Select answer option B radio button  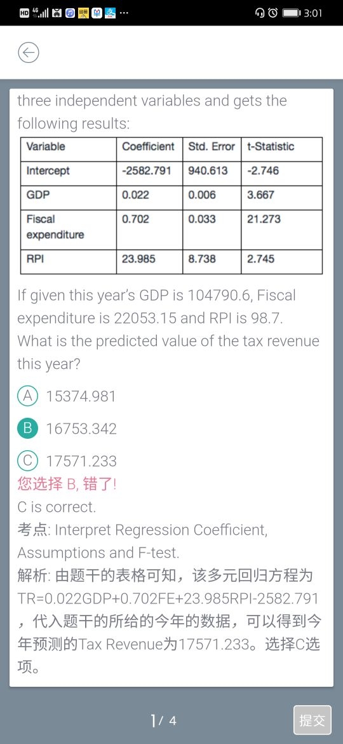[27, 429]
